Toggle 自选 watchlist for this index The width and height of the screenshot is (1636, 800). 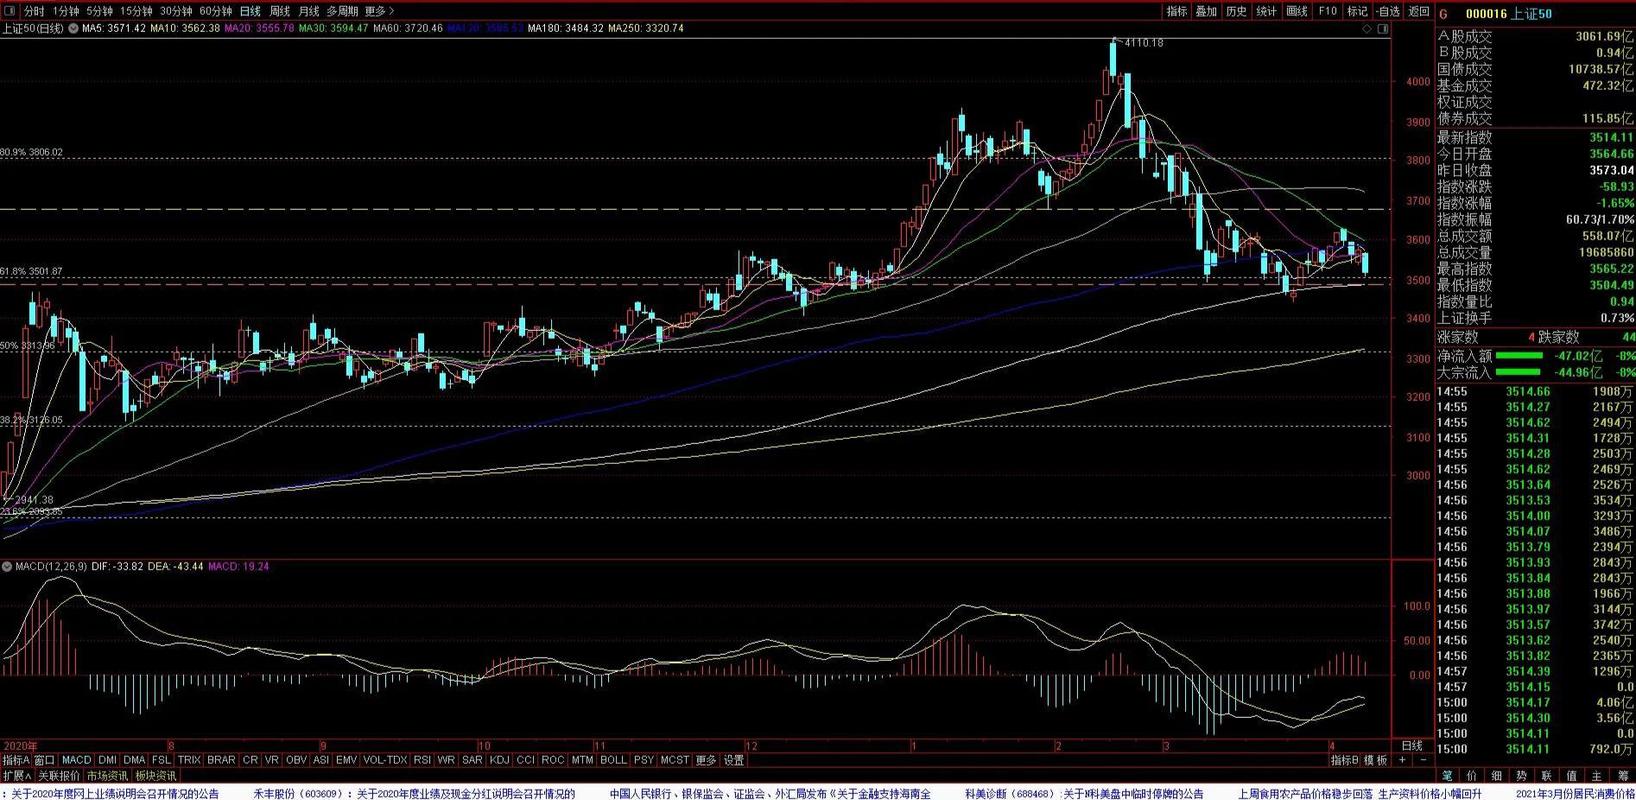pyautogui.click(x=1387, y=11)
